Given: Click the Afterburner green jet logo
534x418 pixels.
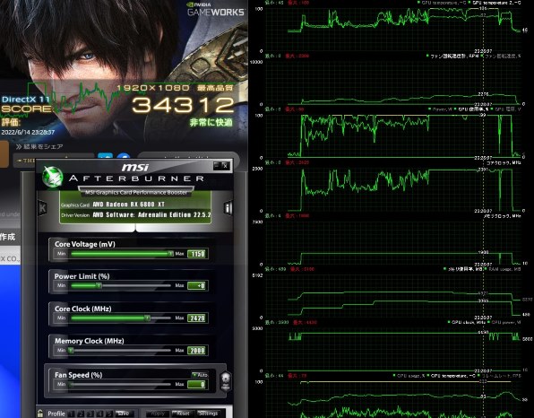Looking at the screenshot, I should tap(53, 178).
